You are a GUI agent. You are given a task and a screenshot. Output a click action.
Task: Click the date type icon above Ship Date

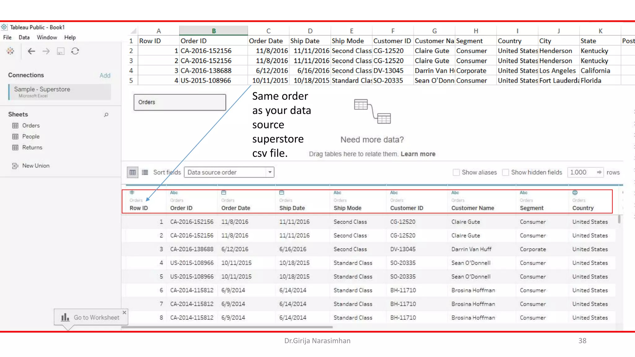pyautogui.click(x=282, y=192)
